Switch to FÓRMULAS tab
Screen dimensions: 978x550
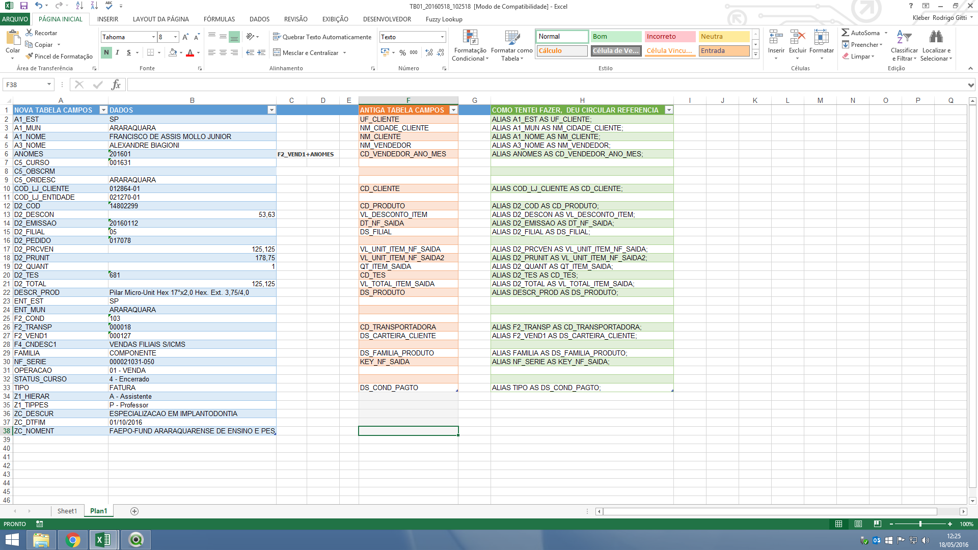(219, 19)
